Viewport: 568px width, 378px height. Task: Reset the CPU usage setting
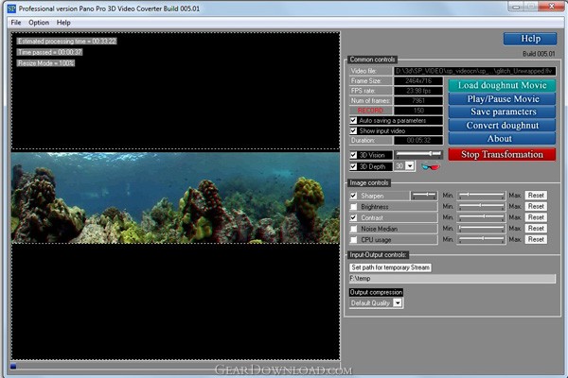[x=536, y=239]
